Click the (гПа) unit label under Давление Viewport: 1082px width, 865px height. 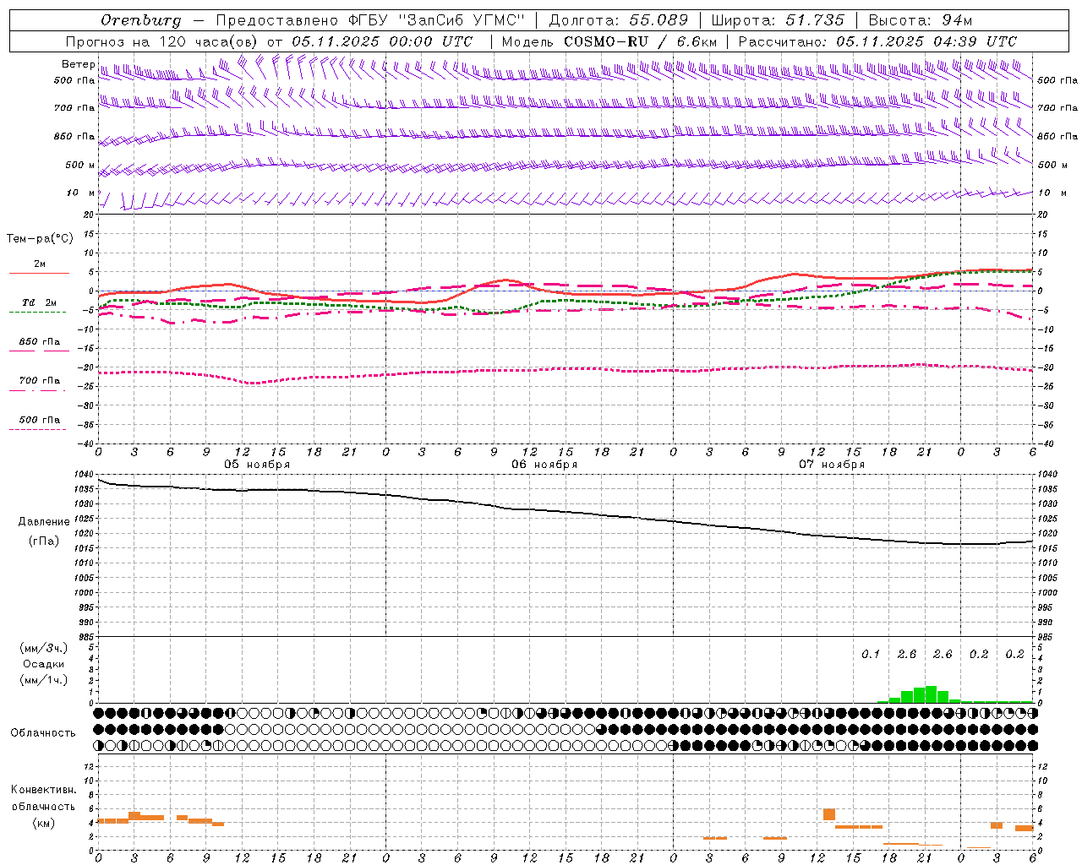[x=44, y=541]
